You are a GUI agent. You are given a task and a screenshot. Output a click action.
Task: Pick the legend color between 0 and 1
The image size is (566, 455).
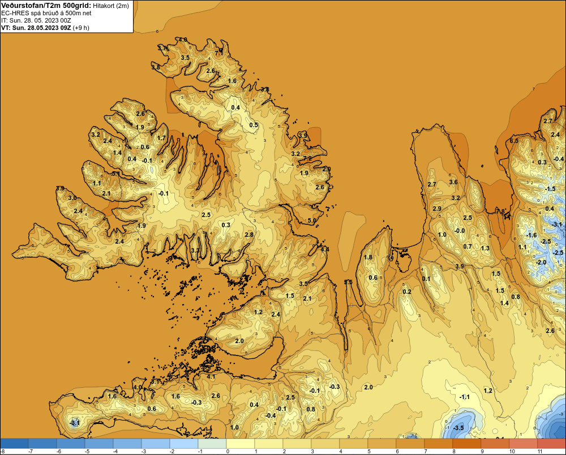[241, 443]
